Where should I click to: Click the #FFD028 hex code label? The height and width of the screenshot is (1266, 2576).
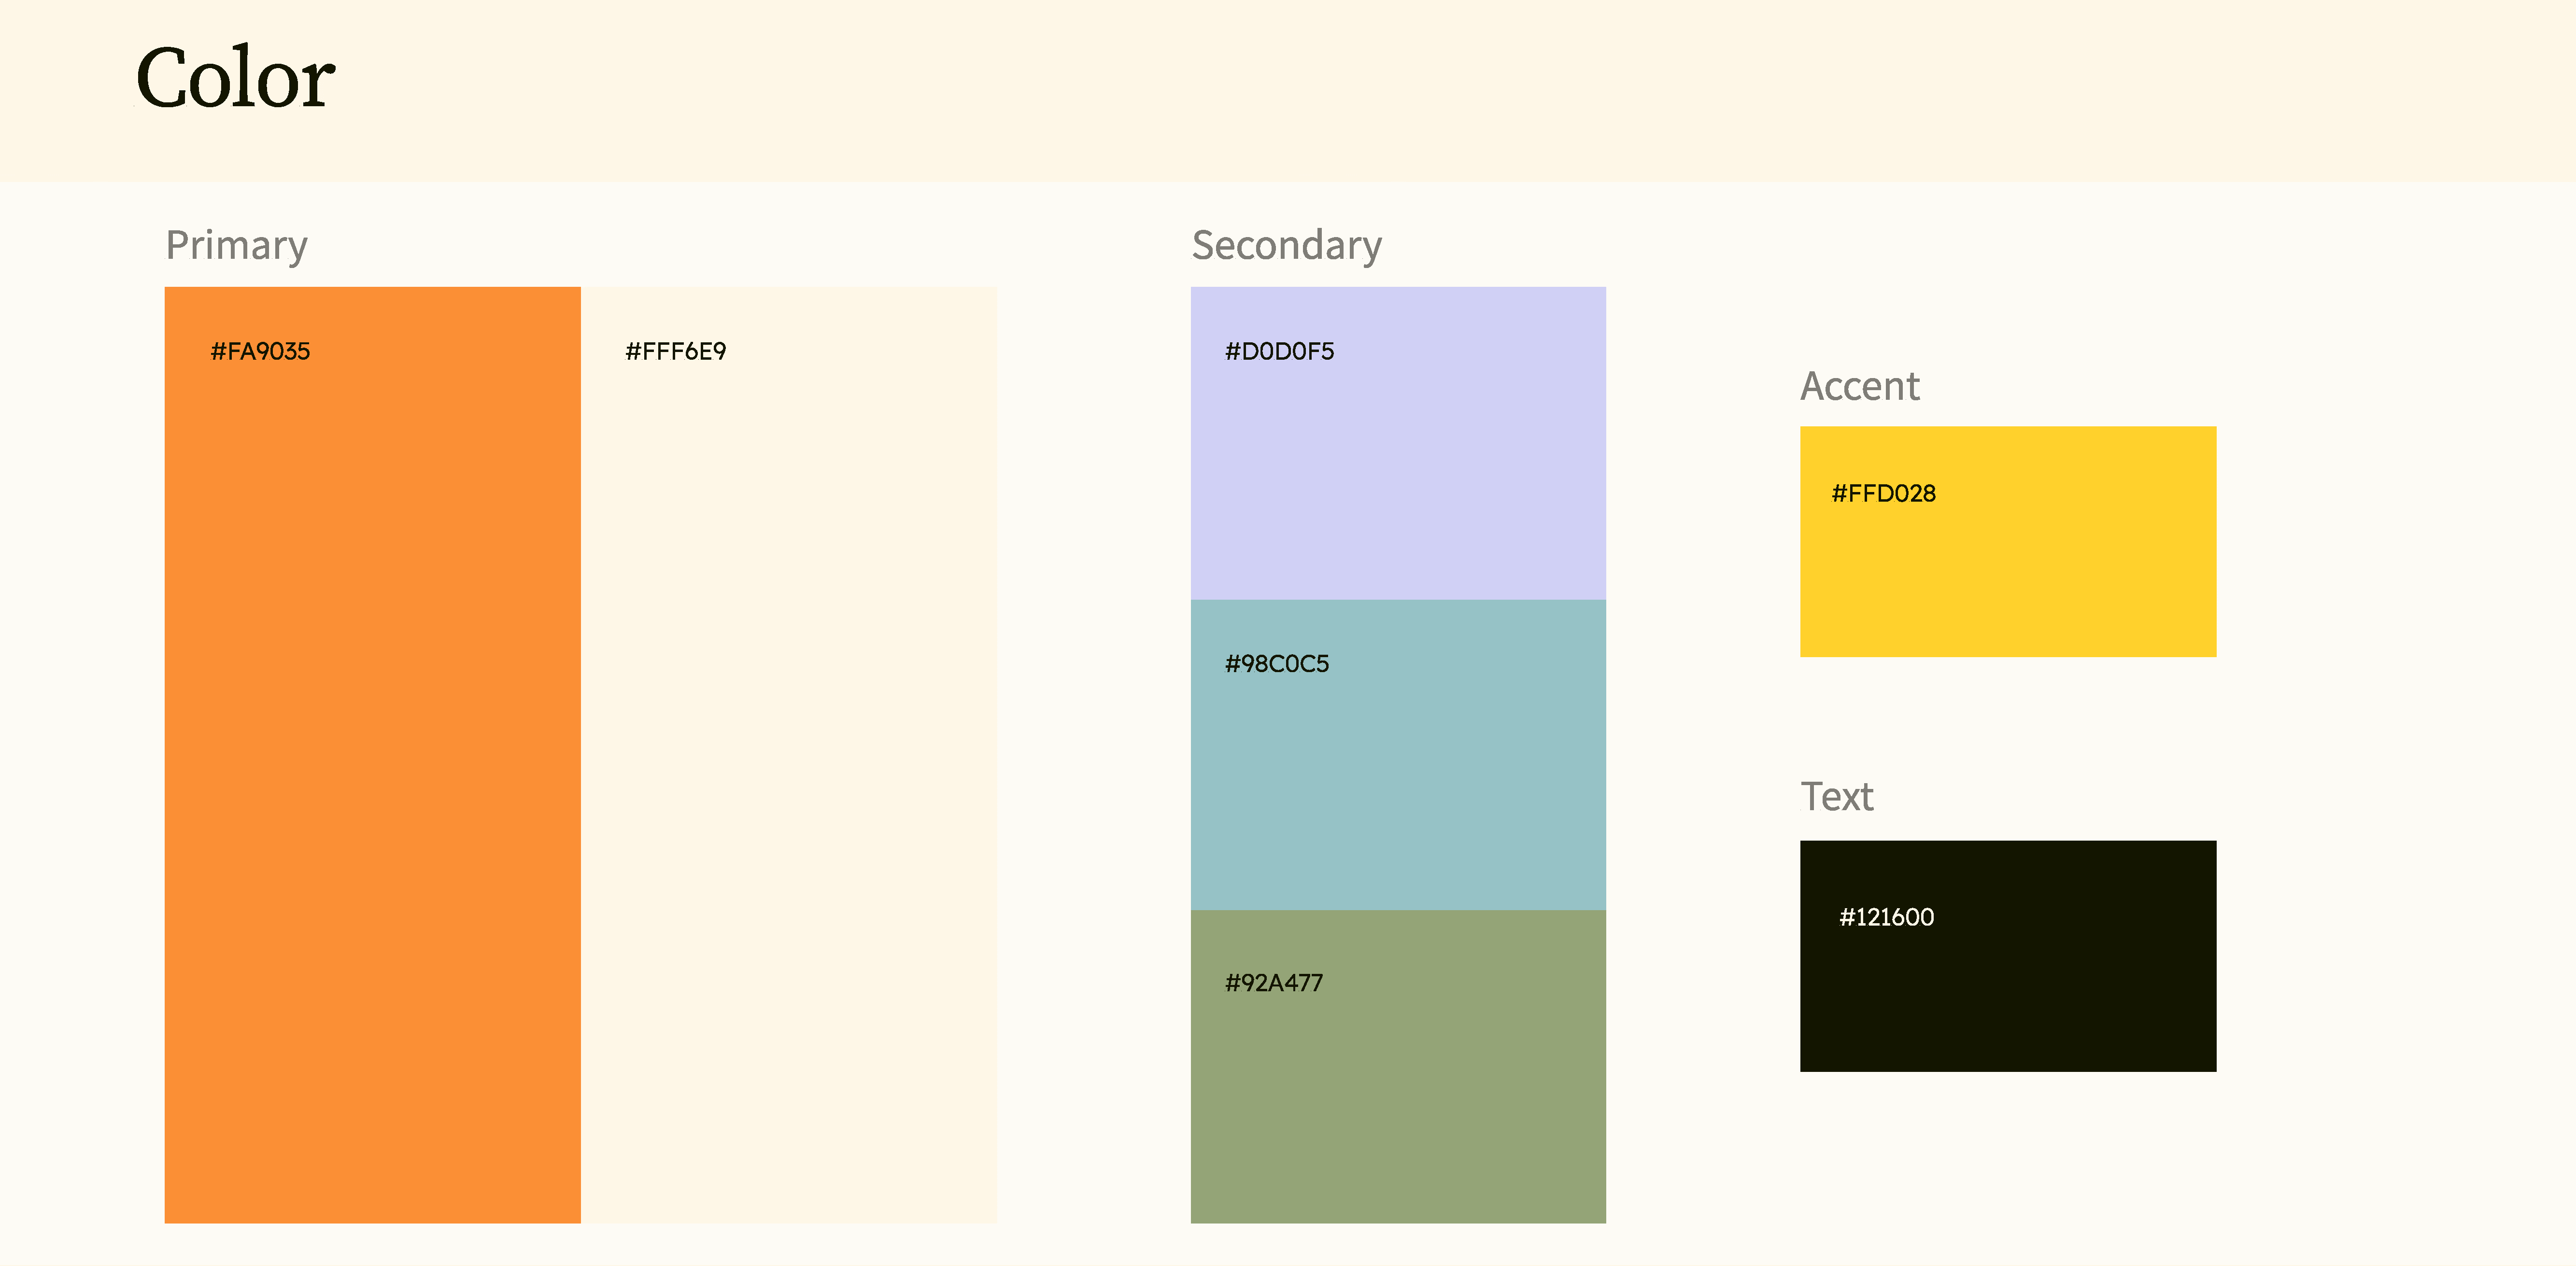pos(1883,494)
